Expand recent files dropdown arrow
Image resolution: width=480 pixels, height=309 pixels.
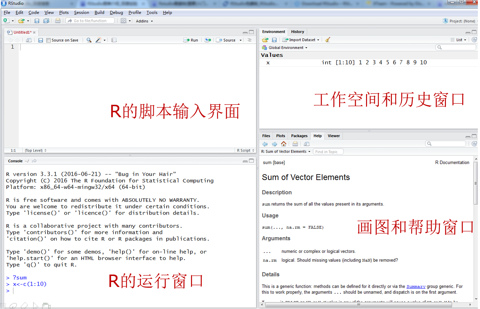28,21
